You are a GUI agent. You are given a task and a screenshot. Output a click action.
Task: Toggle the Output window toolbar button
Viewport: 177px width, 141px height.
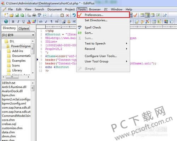click(x=153, y=15)
